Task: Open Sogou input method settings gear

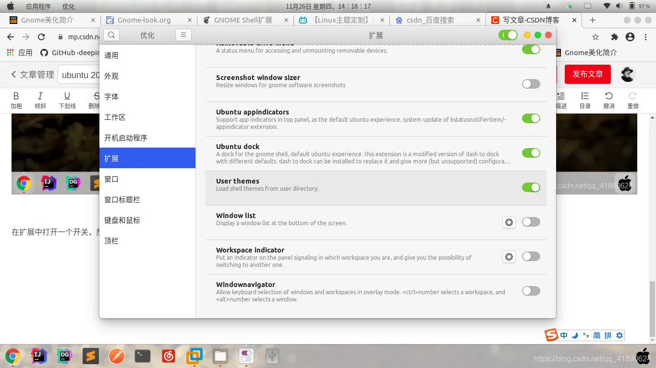Action: (620, 335)
